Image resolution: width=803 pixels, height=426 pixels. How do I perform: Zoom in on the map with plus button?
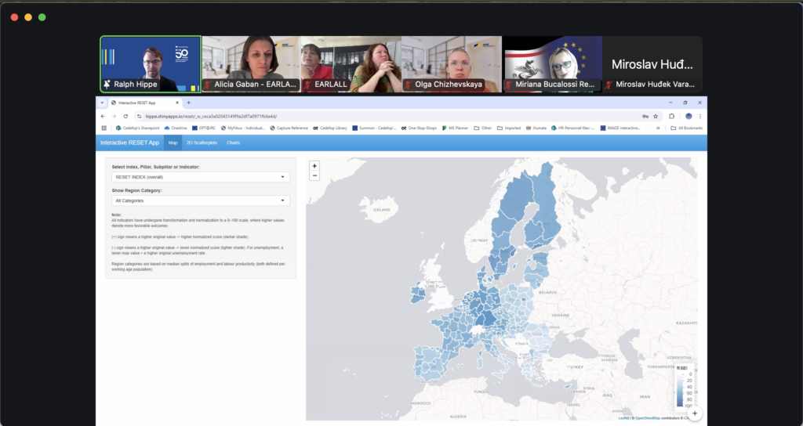314,166
